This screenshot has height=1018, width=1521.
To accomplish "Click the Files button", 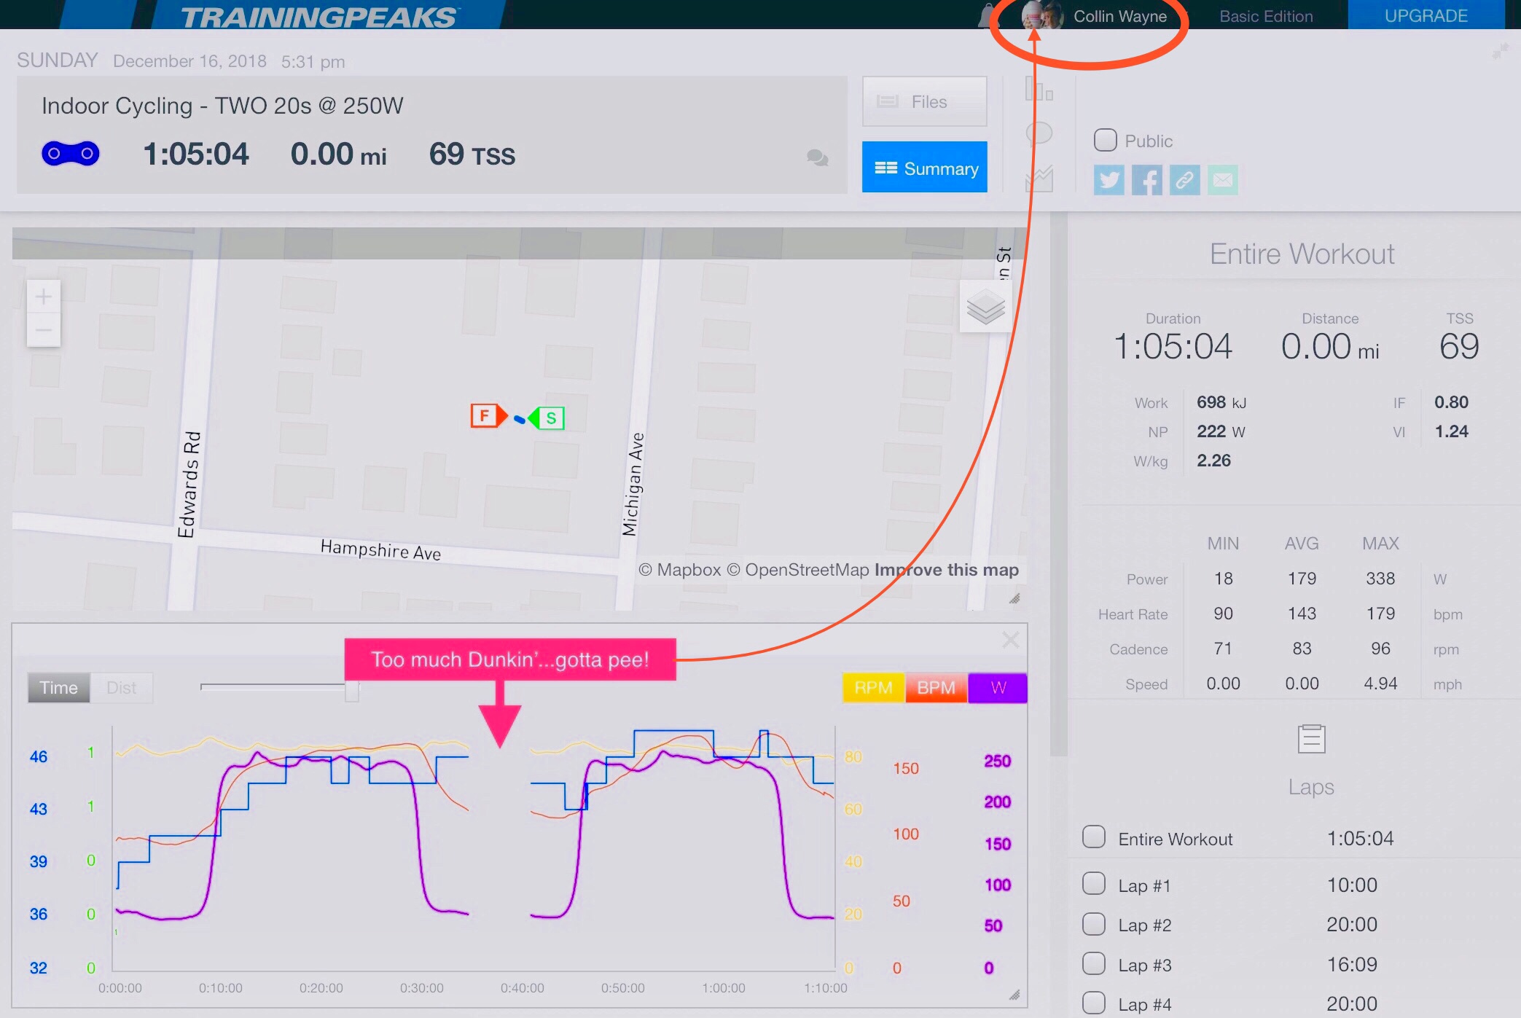I will point(924,102).
